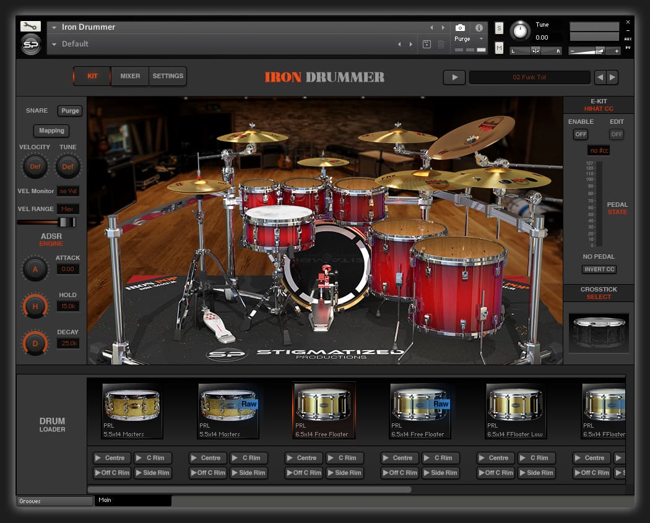This screenshot has height=523, width=650.
Task: Open the snare Mapping button
Action: click(51, 131)
